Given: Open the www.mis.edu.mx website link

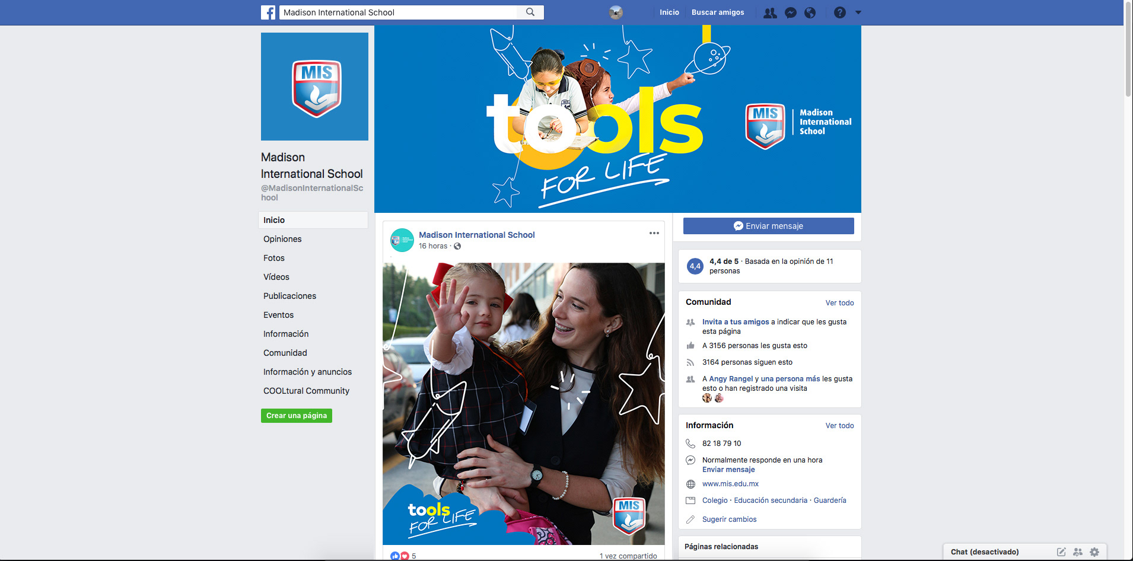Looking at the screenshot, I should pos(730,484).
